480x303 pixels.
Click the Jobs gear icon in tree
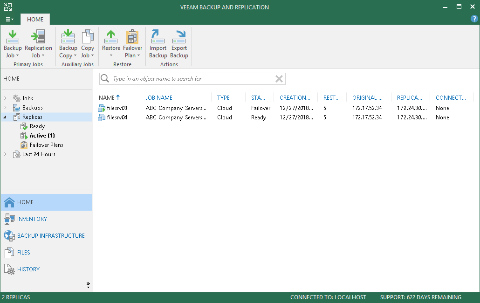coord(16,98)
